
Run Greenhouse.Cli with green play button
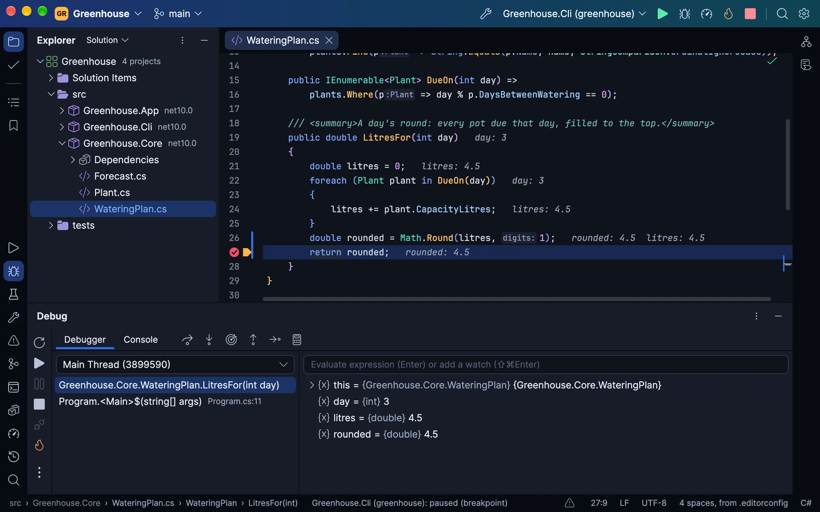tap(662, 14)
